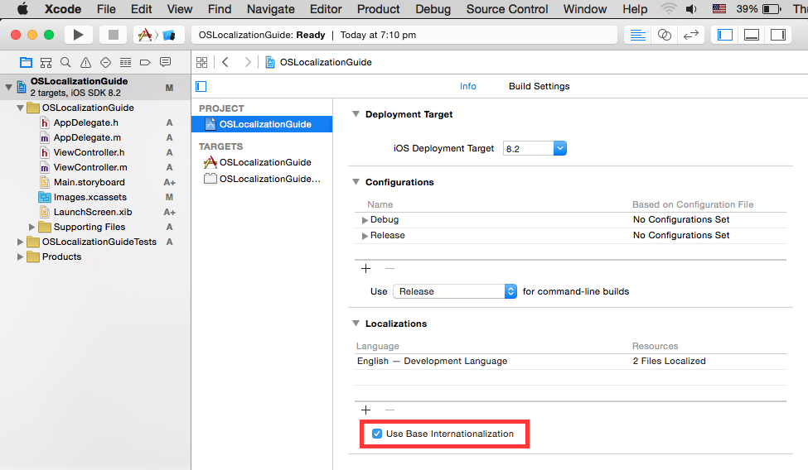Open AppDelegate.m in the navigator
The height and width of the screenshot is (470, 808).
tap(81, 137)
